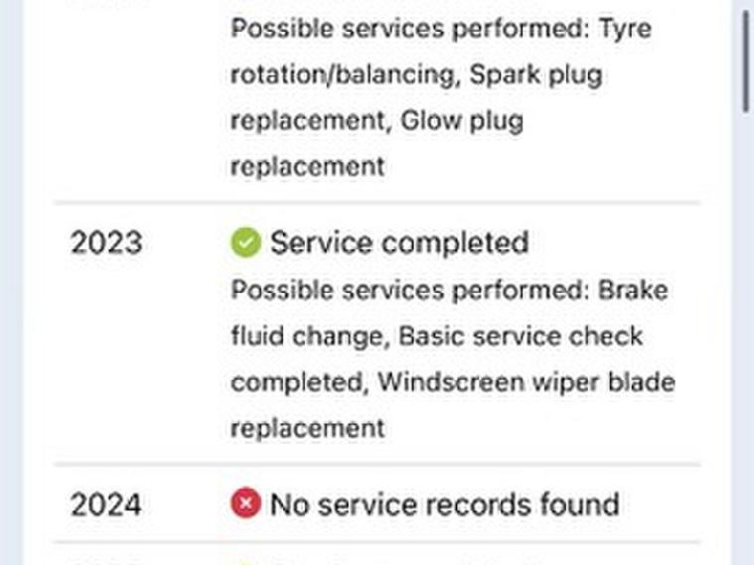The width and height of the screenshot is (754, 565).
Task: Click the green checkmark icon for 2023
Action: click(245, 242)
